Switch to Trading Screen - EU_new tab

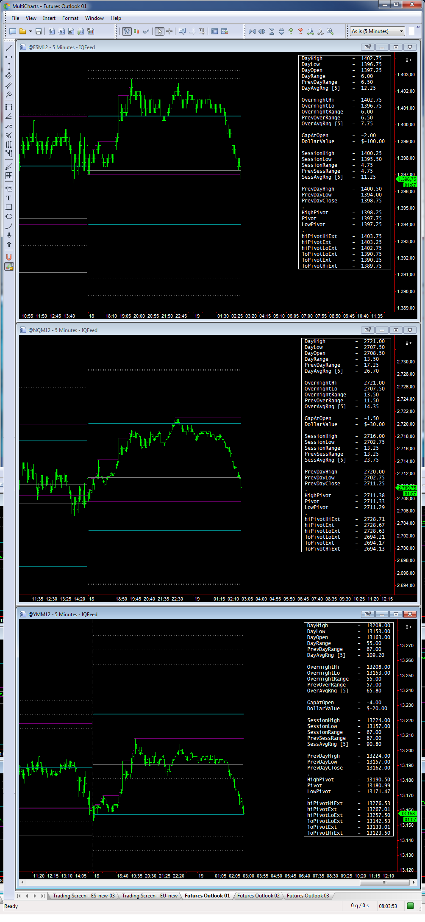(150, 895)
